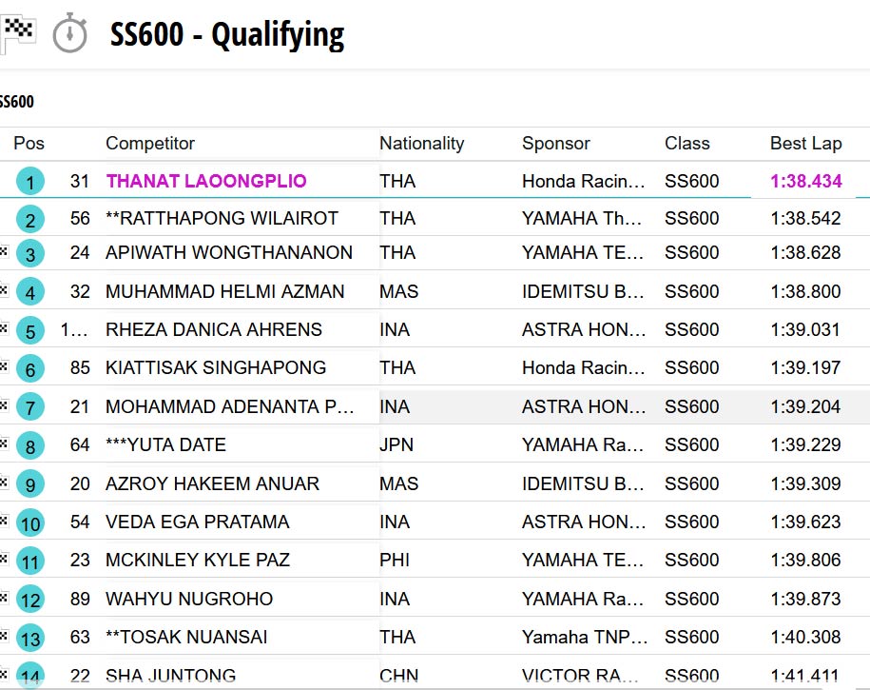Click position badge number 7
This screenshot has height=690, width=870.
tap(30, 408)
